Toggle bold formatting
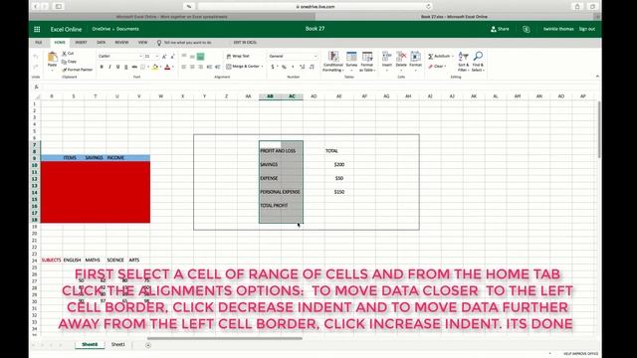This screenshot has width=637, height=358. pyautogui.click(x=102, y=67)
